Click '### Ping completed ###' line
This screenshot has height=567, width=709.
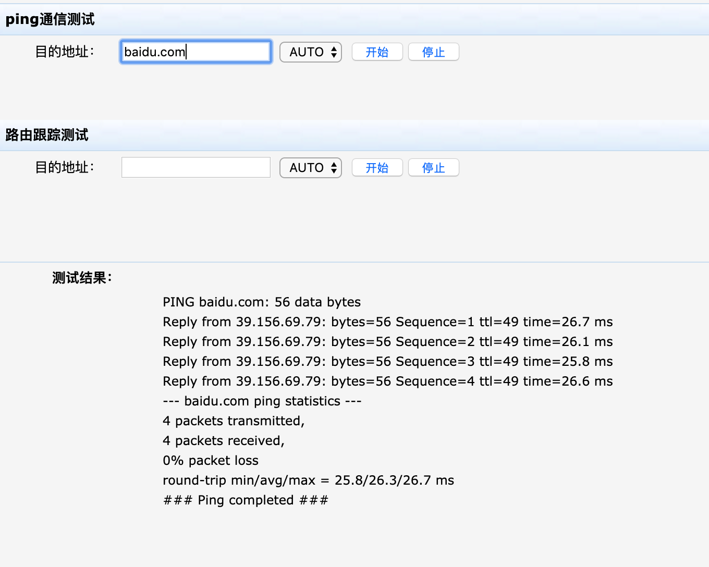[246, 500]
